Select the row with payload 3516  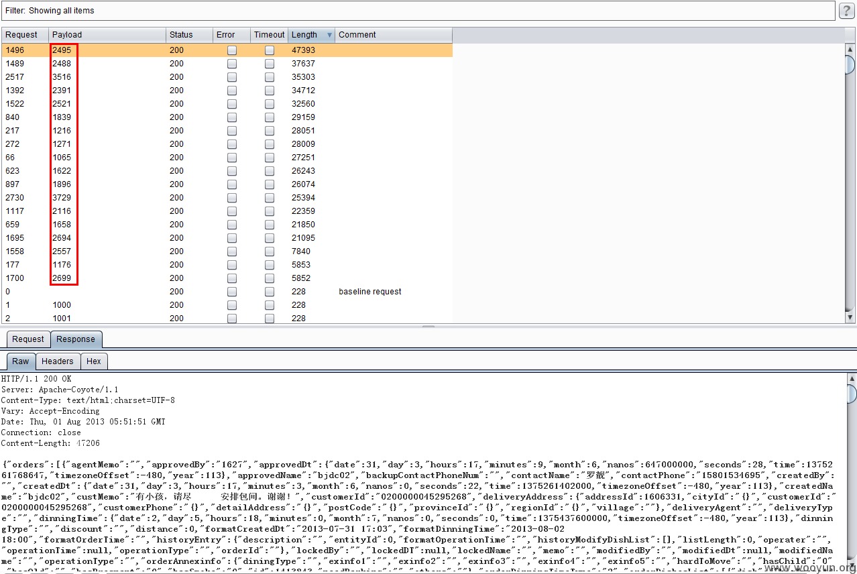pyautogui.click(x=227, y=77)
